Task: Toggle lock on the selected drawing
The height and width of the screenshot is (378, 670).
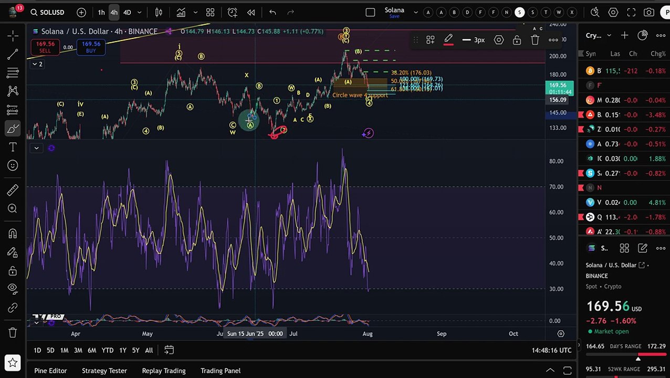Action: (x=517, y=40)
